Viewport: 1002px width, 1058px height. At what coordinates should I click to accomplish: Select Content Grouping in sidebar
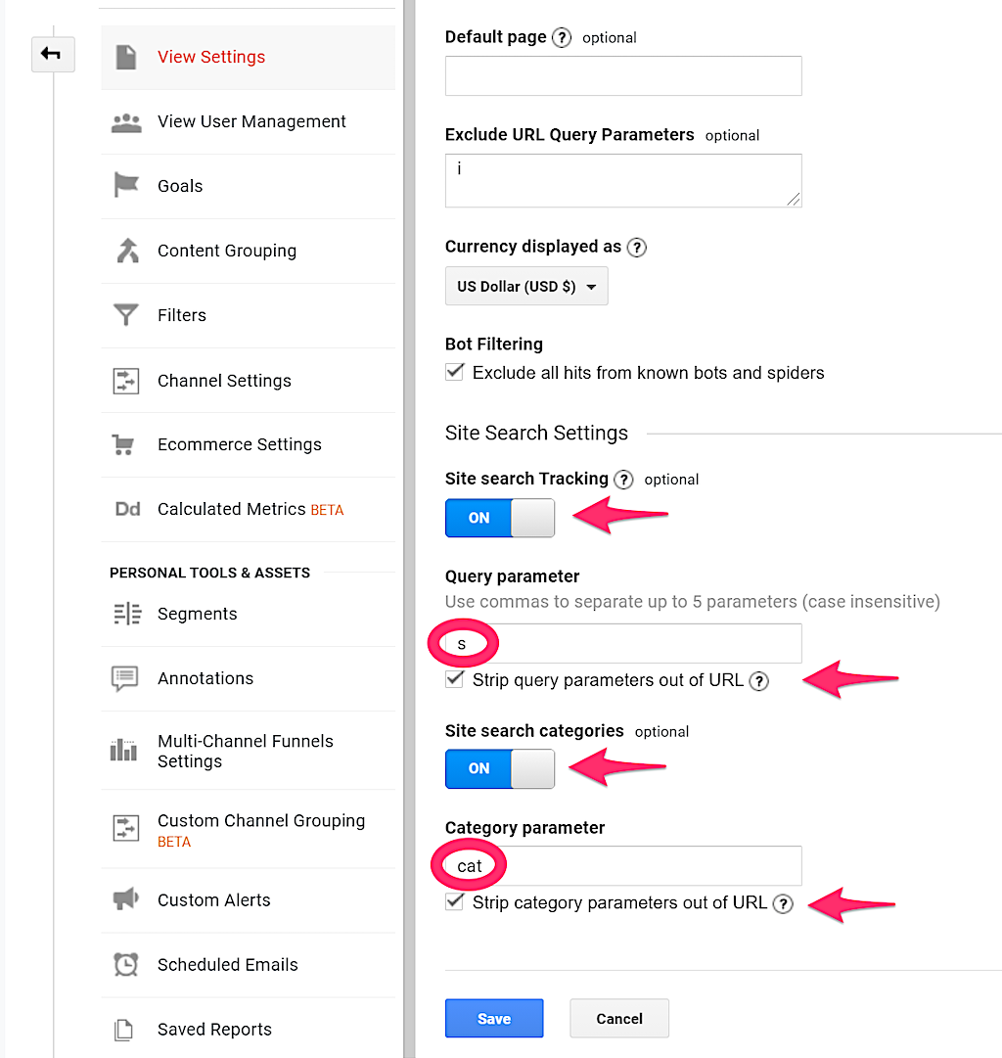coord(227,251)
